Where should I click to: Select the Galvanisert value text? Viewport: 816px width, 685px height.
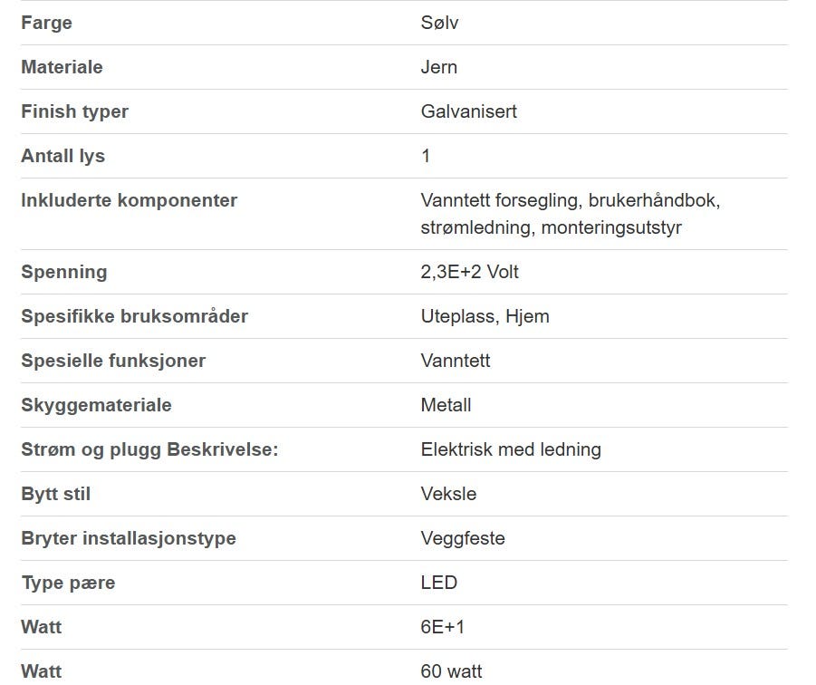(x=468, y=111)
